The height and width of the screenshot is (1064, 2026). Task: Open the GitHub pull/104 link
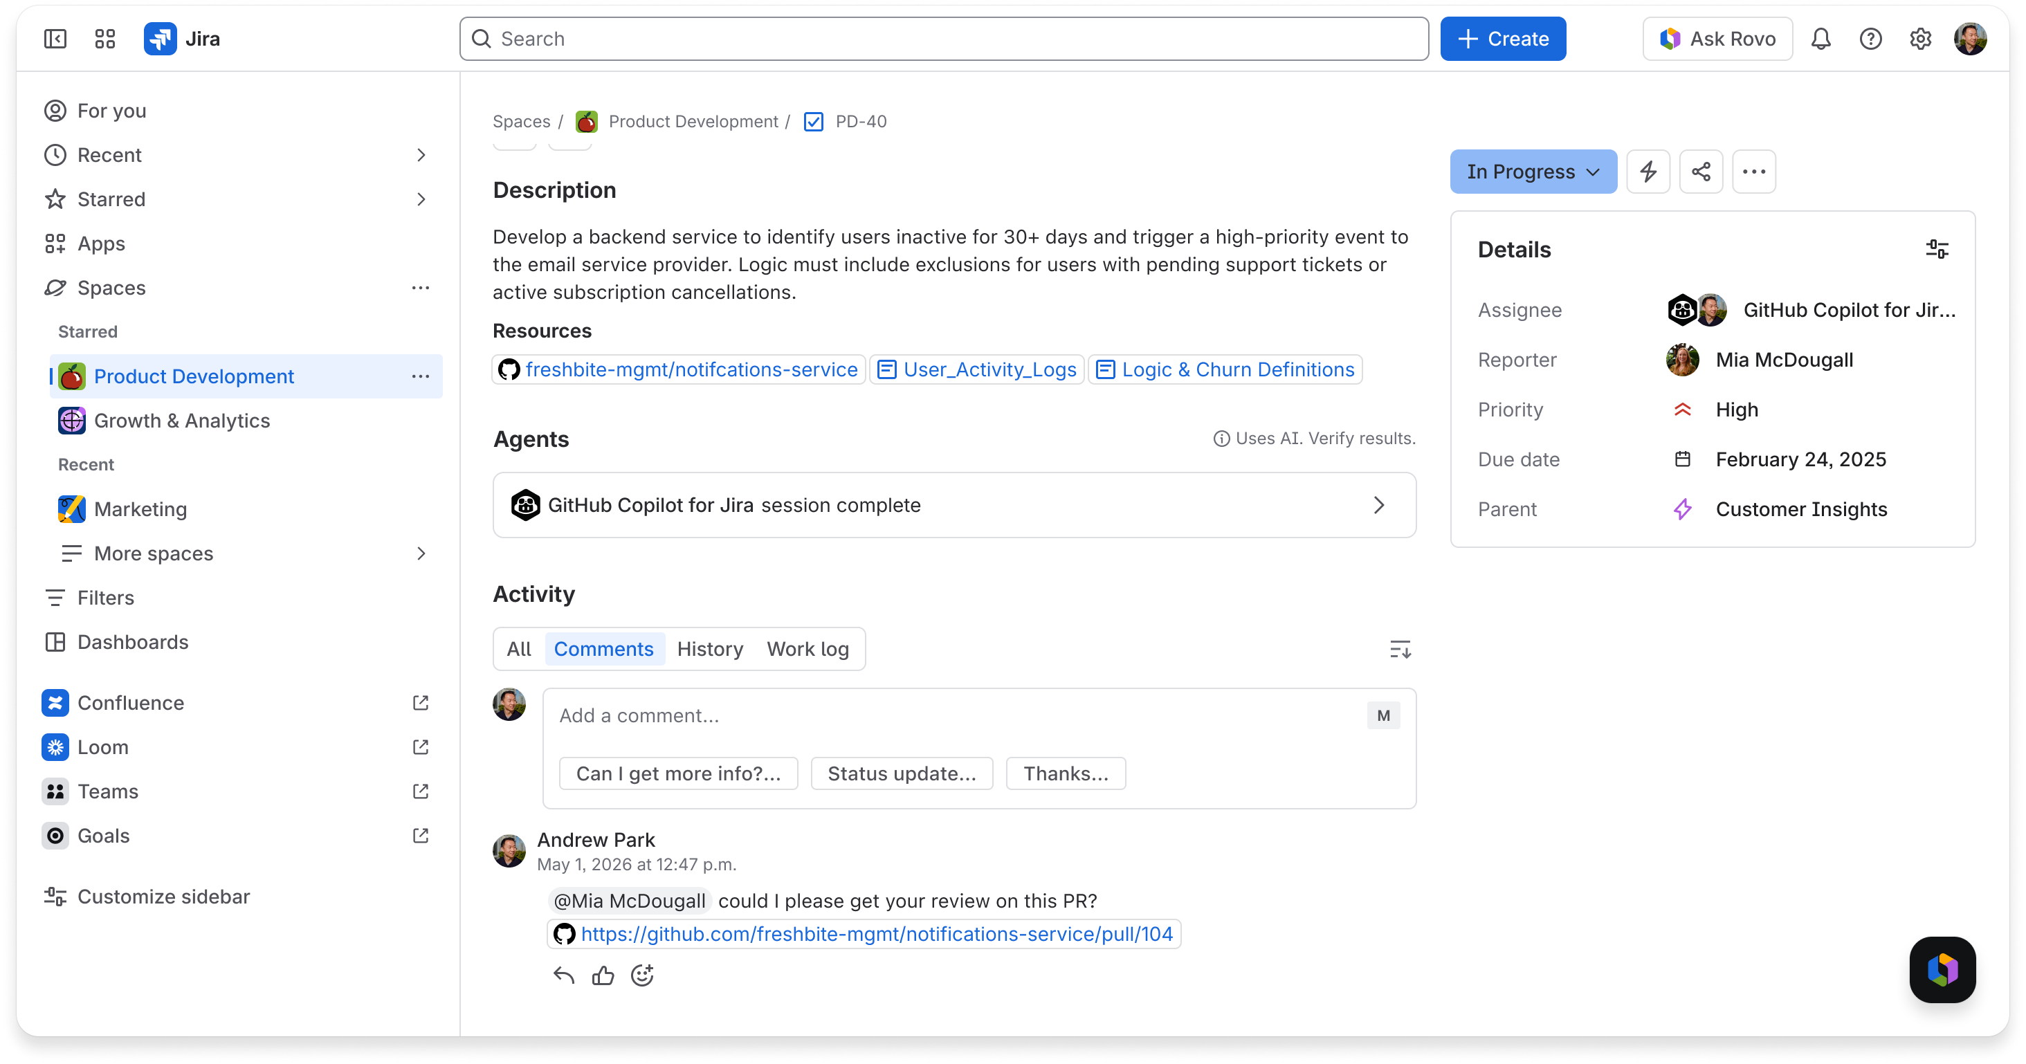864,933
